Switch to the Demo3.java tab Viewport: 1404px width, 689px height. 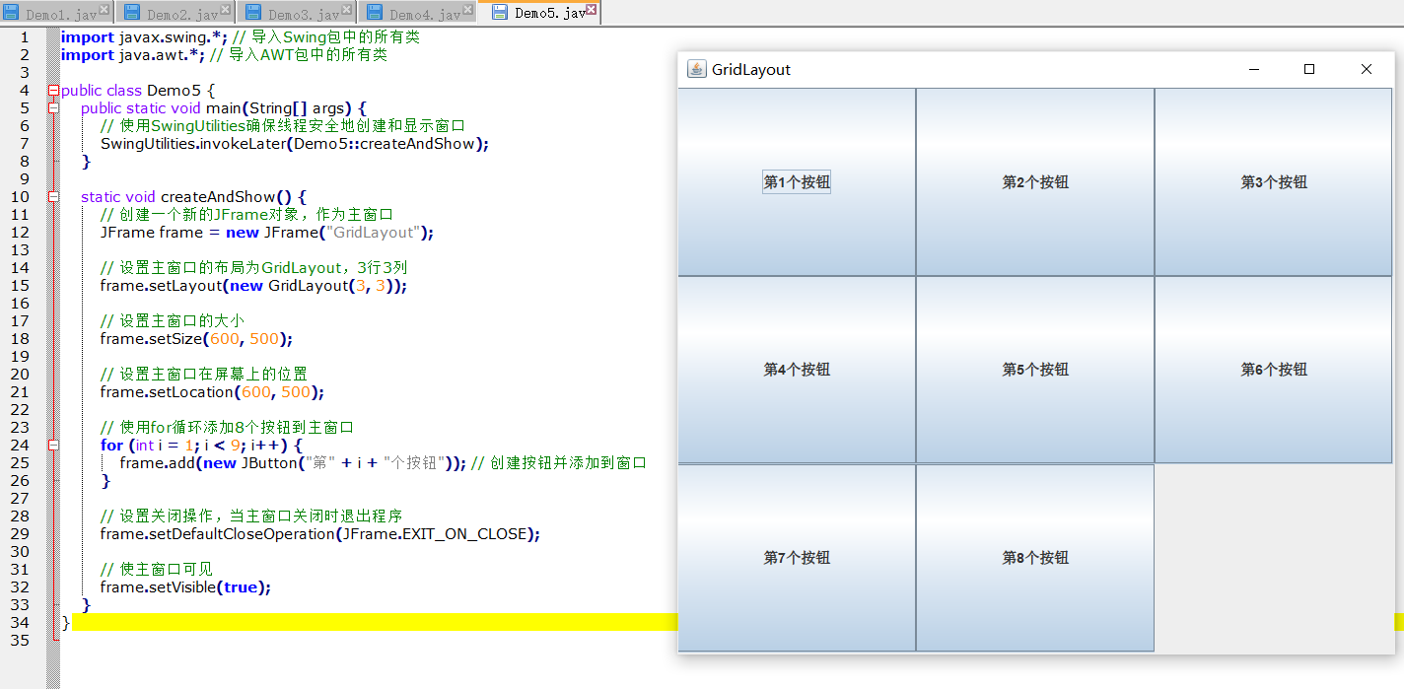tap(303, 14)
